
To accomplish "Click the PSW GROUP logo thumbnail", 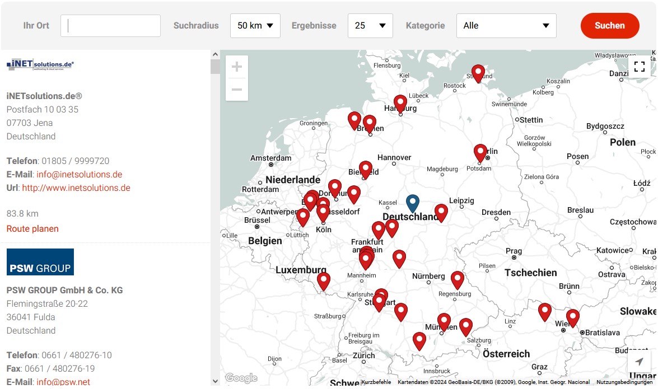I will 40,262.
